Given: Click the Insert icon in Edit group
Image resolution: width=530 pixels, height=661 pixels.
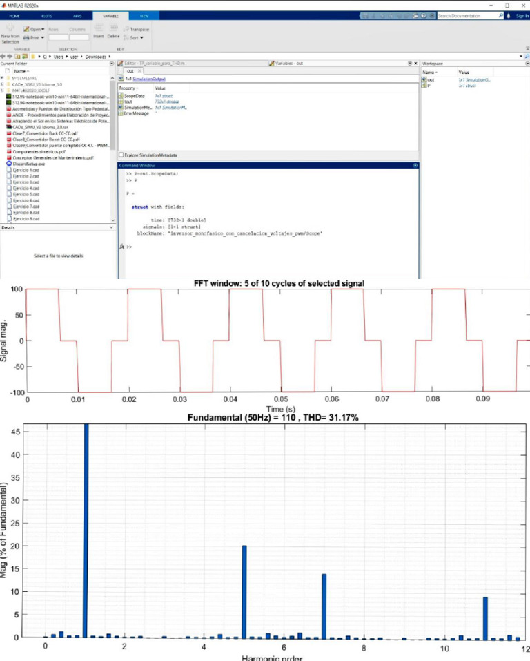Looking at the screenshot, I should (x=98, y=30).
